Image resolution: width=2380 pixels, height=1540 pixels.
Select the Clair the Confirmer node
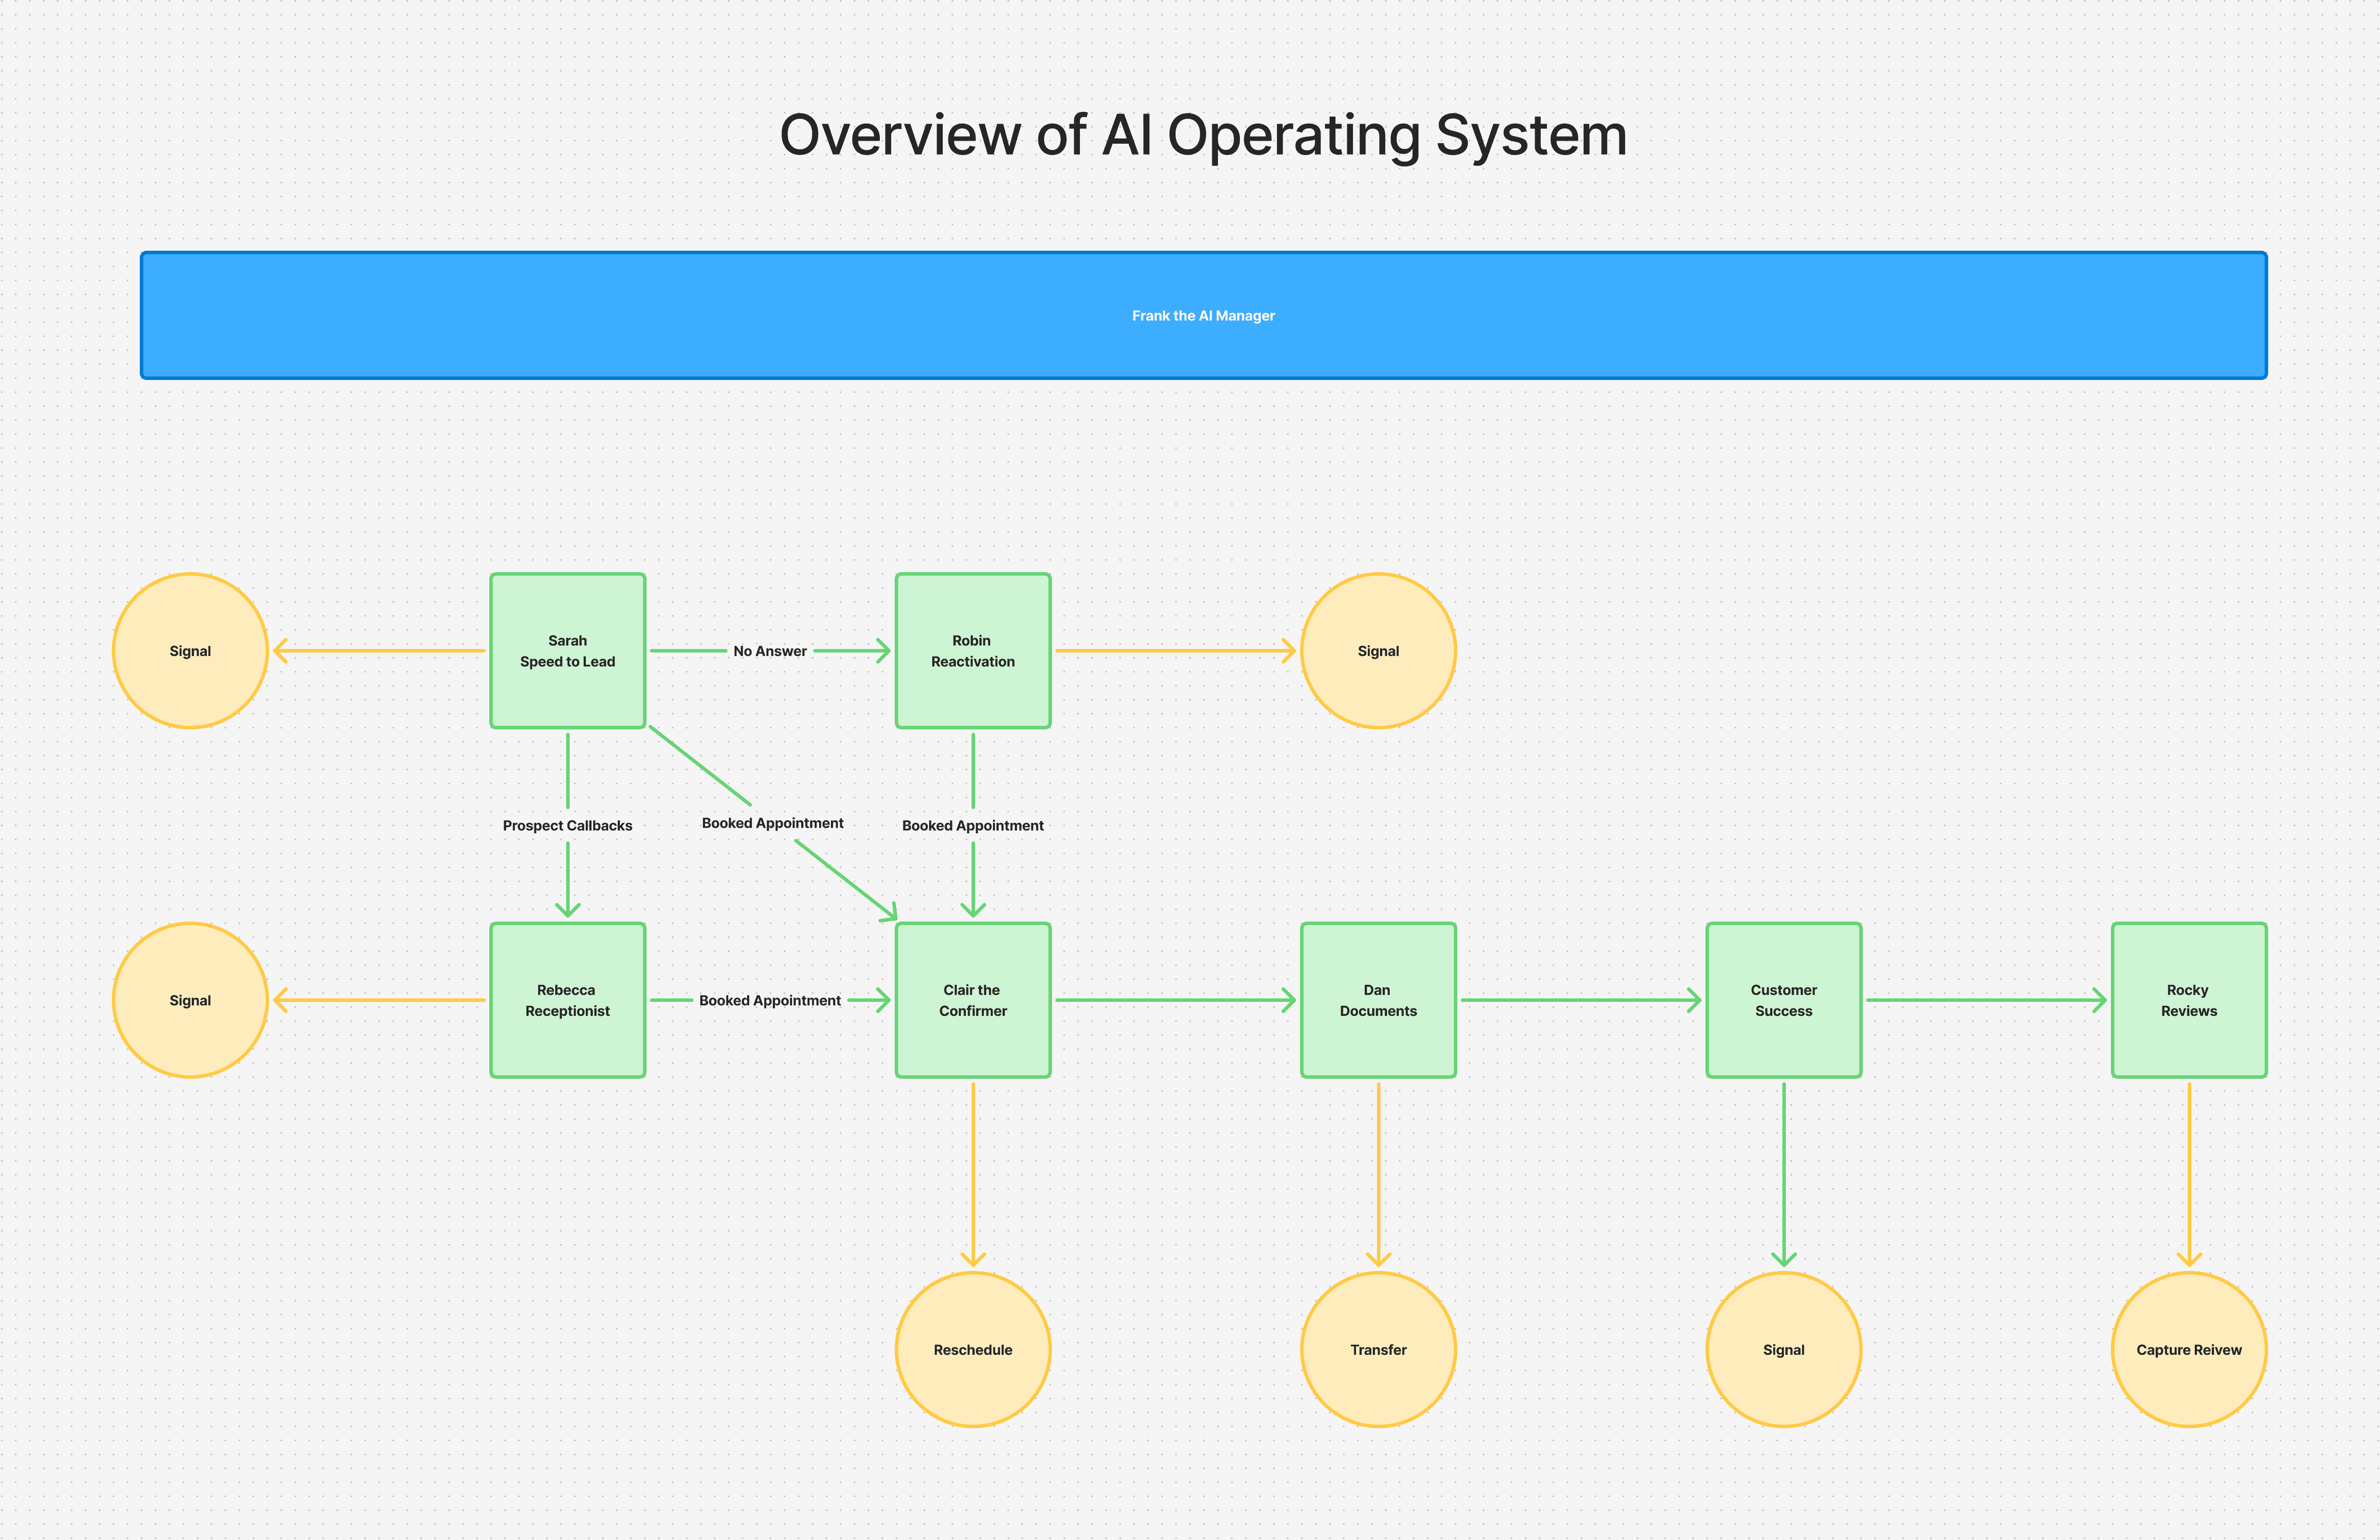[x=973, y=1000]
